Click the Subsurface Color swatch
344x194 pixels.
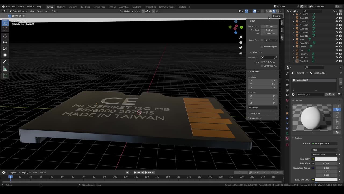[326, 180]
